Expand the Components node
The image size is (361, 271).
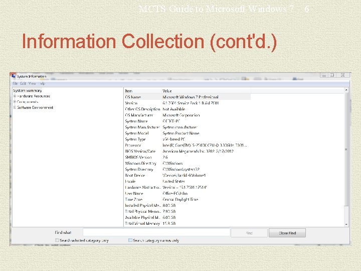tap(15, 102)
